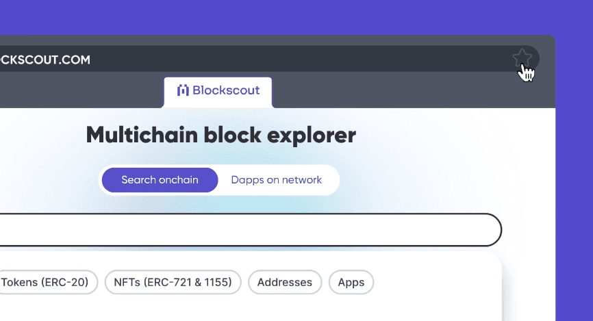Click the Multichain block explorer heading

point(221,135)
